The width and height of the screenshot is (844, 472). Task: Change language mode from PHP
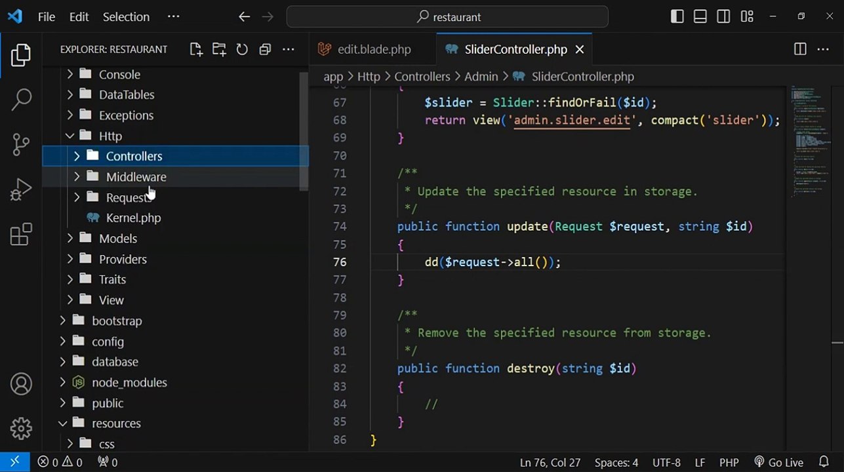729,462
